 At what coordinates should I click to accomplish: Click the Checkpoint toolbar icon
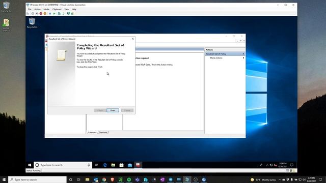click(x=59, y=14)
